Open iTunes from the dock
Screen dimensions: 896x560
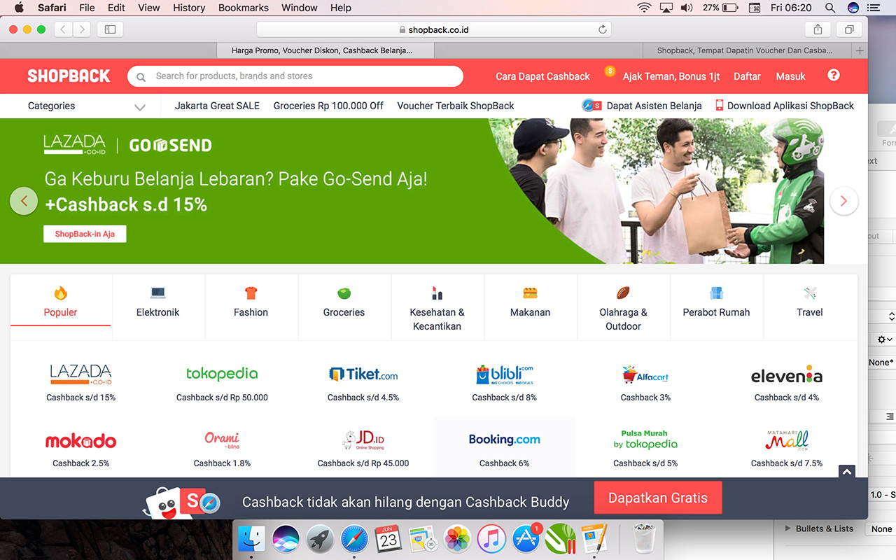pyautogui.click(x=491, y=538)
